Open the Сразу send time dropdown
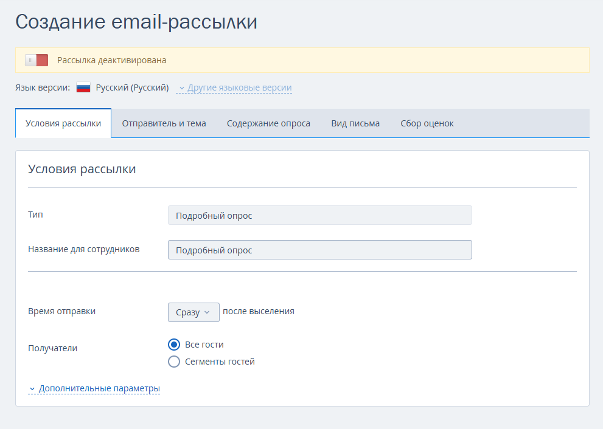Screen dimensions: 603x429 coord(193,312)
